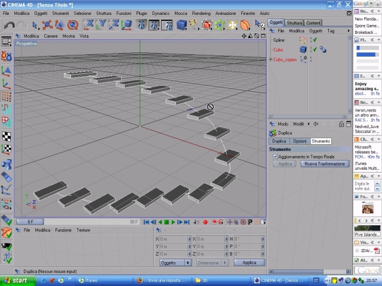Toggle the Z axis lock

(x=114, y=25)
